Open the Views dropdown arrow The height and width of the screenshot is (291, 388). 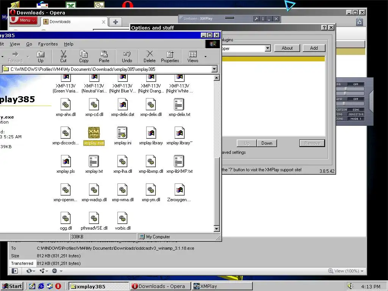[x=205, y=57]
